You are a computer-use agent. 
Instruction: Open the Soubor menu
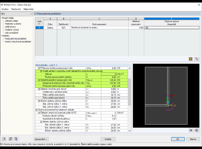click(5, 9)
